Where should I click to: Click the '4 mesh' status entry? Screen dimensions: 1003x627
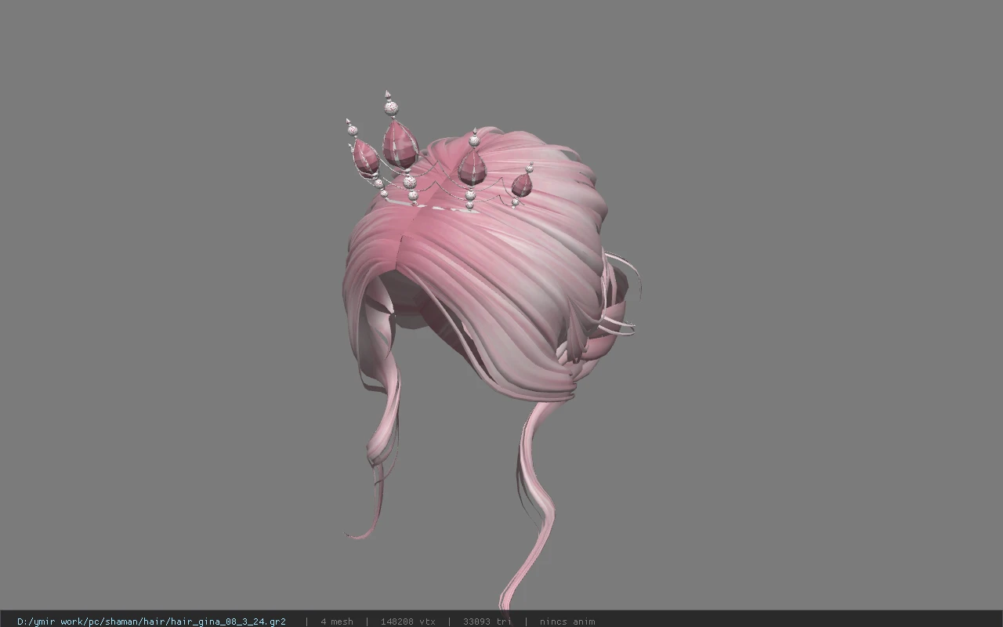click(x=337, y=622)
